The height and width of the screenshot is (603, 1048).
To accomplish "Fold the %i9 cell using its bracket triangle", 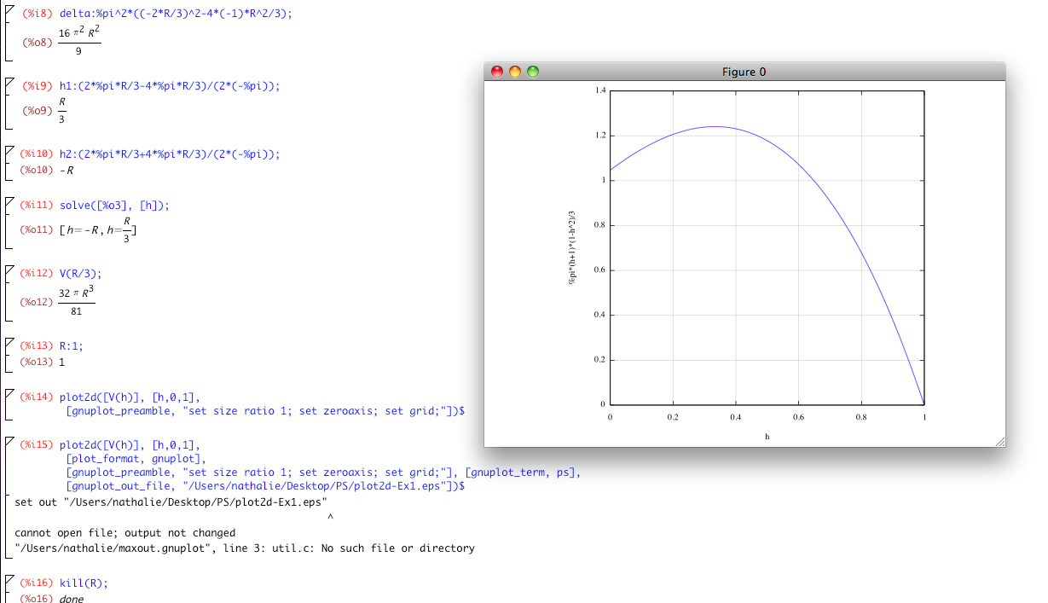I will 9,81.
